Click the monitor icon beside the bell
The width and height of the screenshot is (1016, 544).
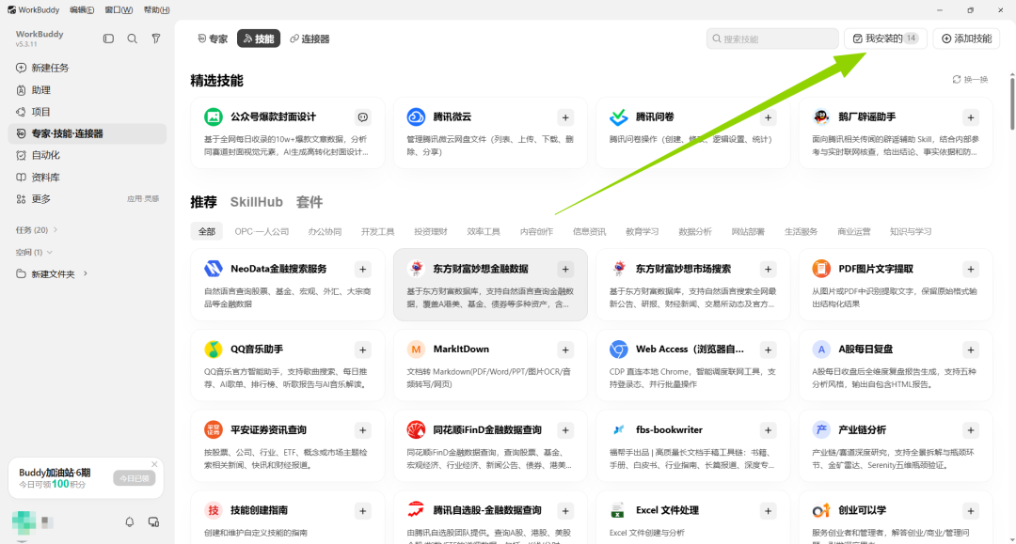[153, 522]
